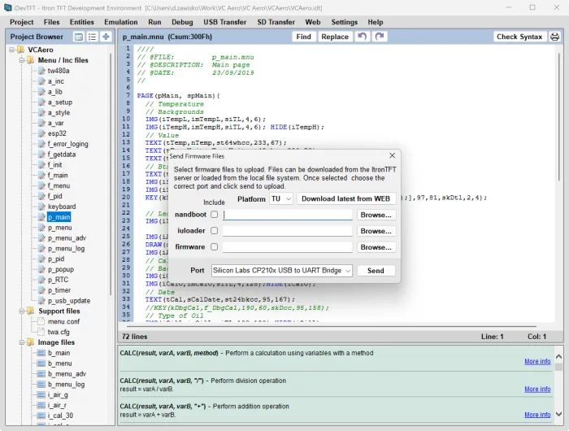Click the help panel scroll-down arrow

[x=559, y=414]
